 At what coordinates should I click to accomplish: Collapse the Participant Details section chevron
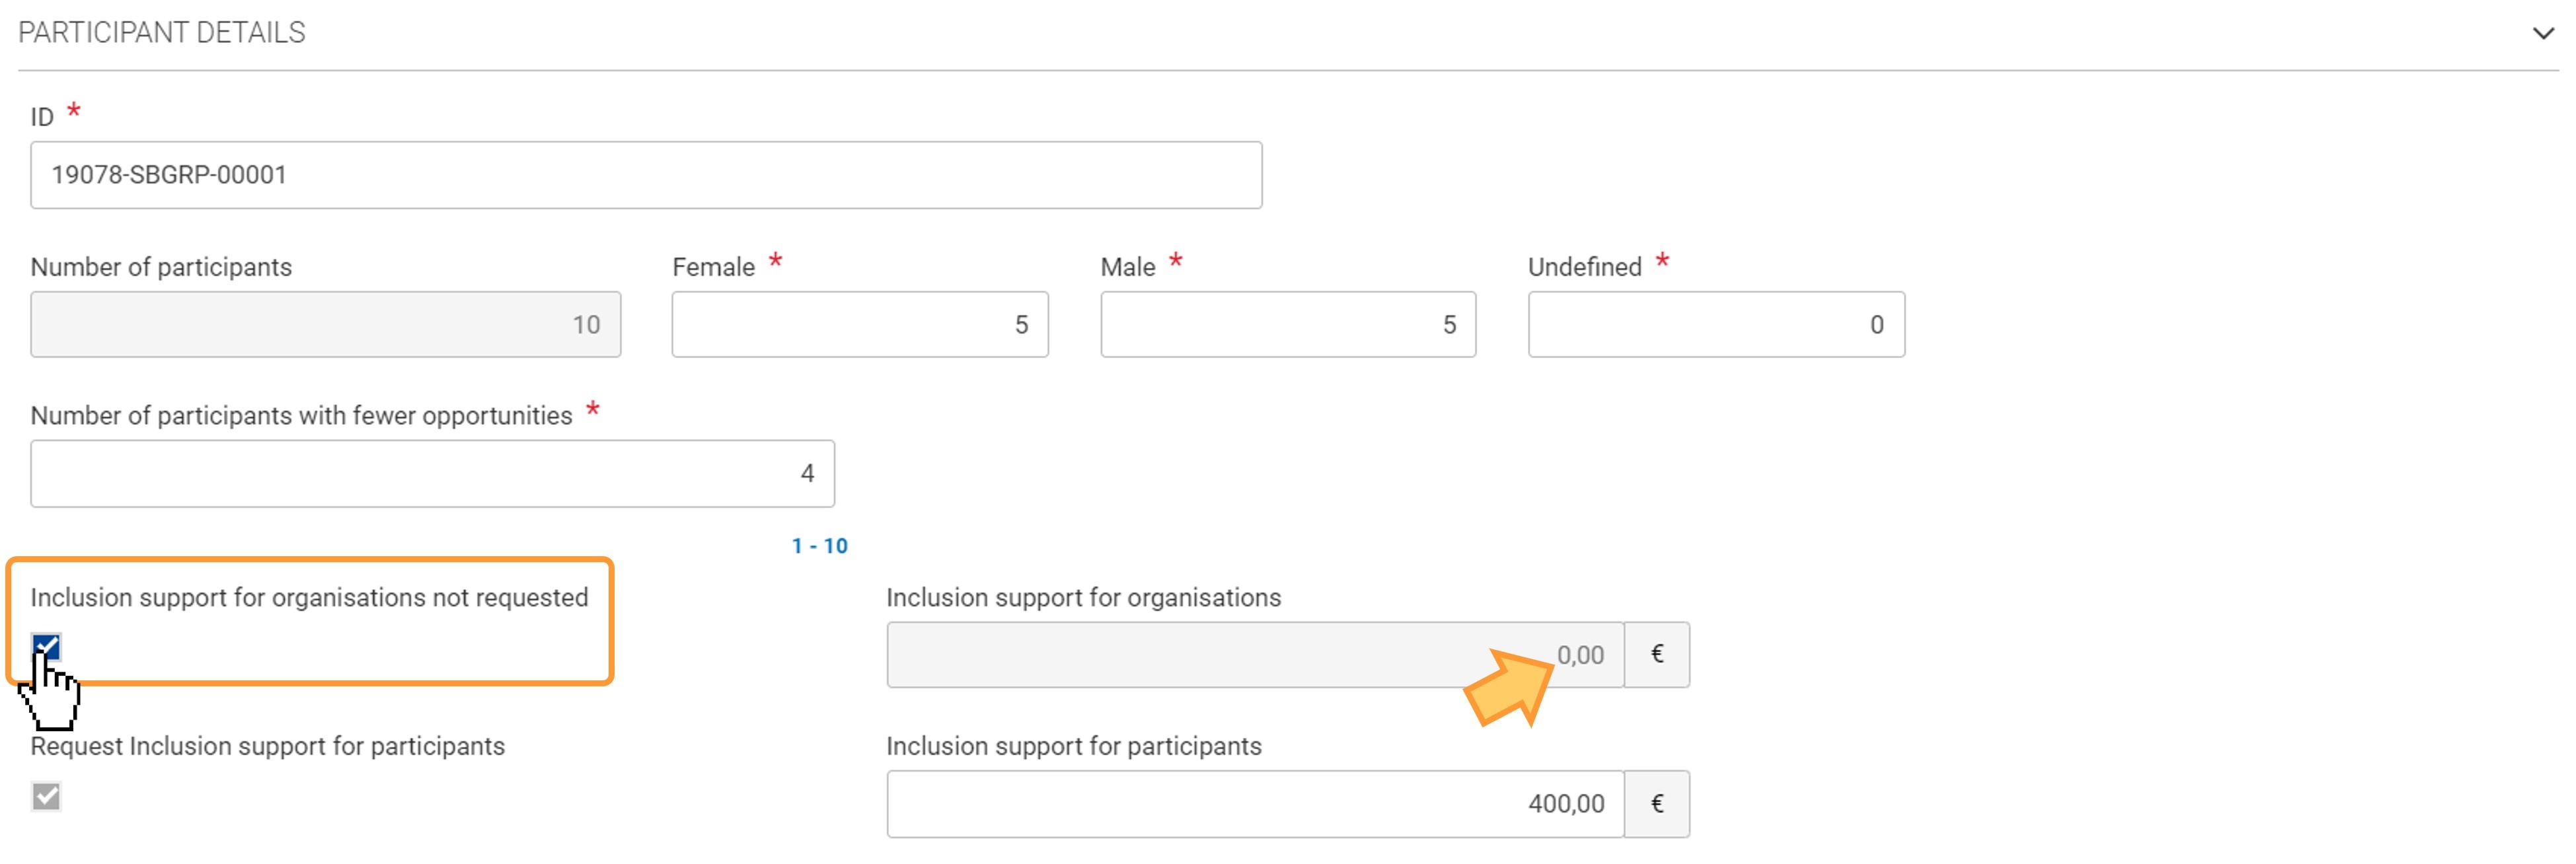pos(2543,33)
